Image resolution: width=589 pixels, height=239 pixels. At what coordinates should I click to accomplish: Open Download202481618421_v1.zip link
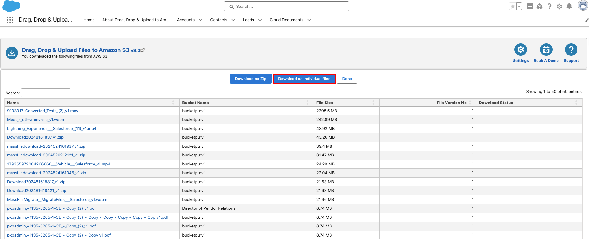[x=37, y=191]
